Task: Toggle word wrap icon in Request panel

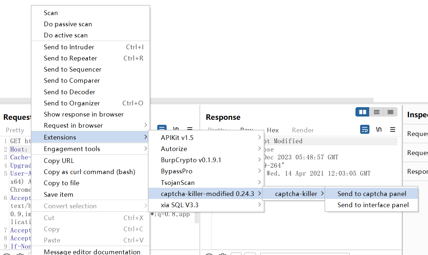Action: tap(162, 128)
